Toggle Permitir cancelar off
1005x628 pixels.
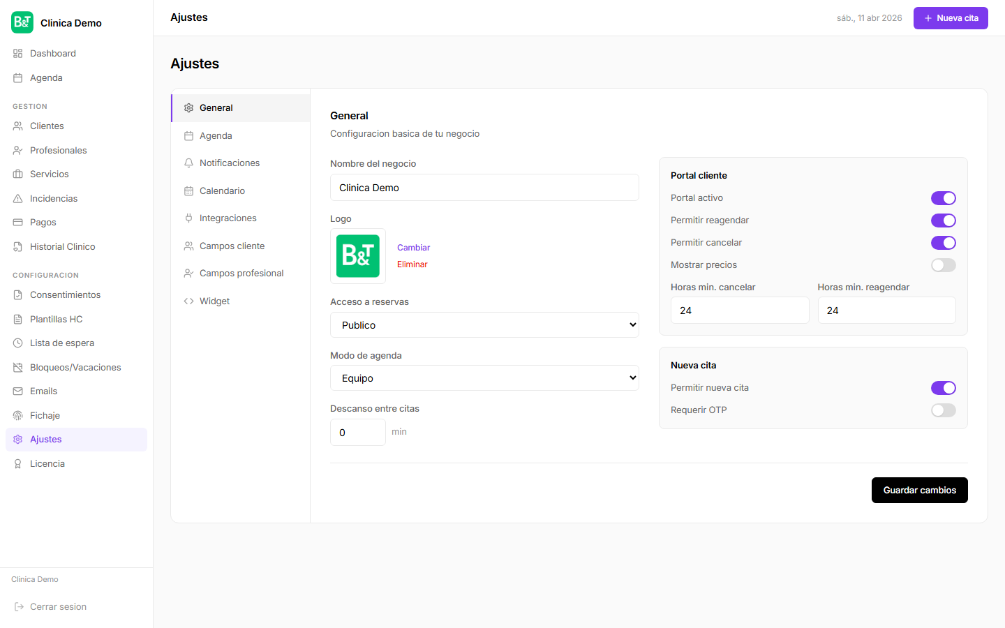[944, 243]
